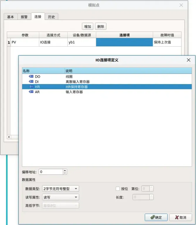
Task: Click the 长度 spin box
Action: point(143,197)
